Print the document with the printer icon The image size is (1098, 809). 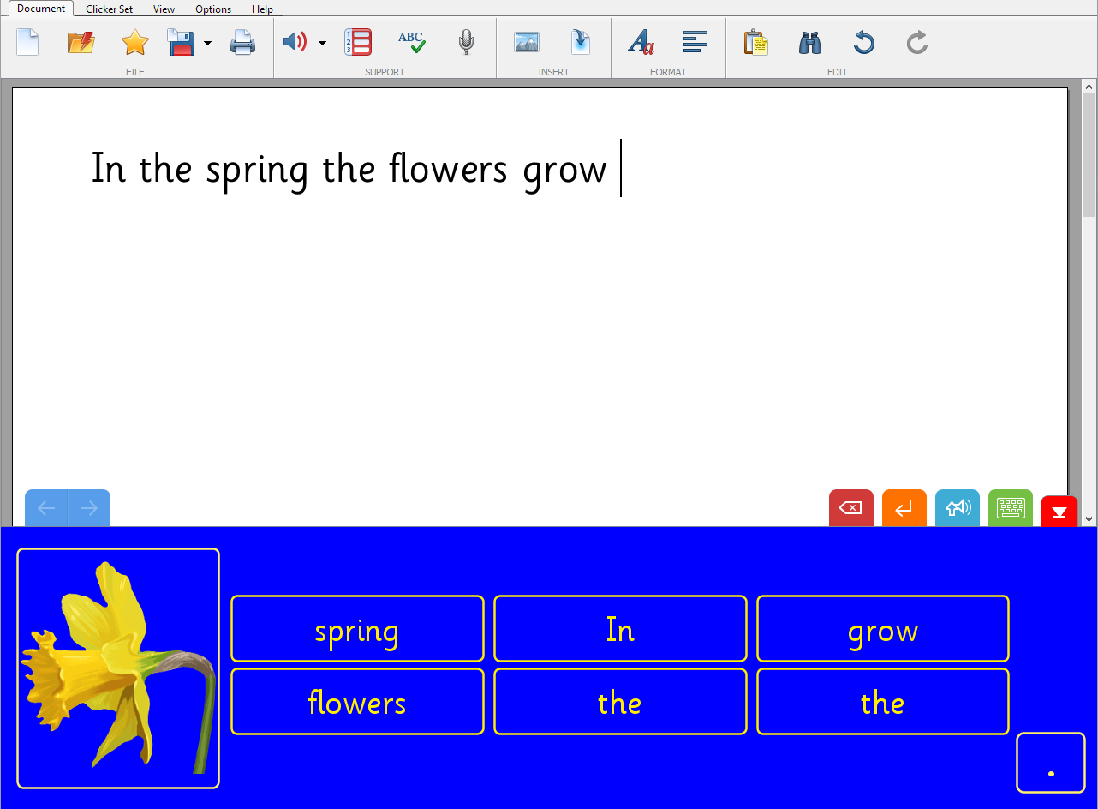coord(242,41)
